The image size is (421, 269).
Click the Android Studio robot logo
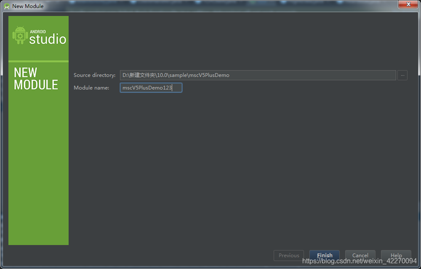20,35
